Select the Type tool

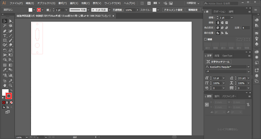[x=5, y=36]
